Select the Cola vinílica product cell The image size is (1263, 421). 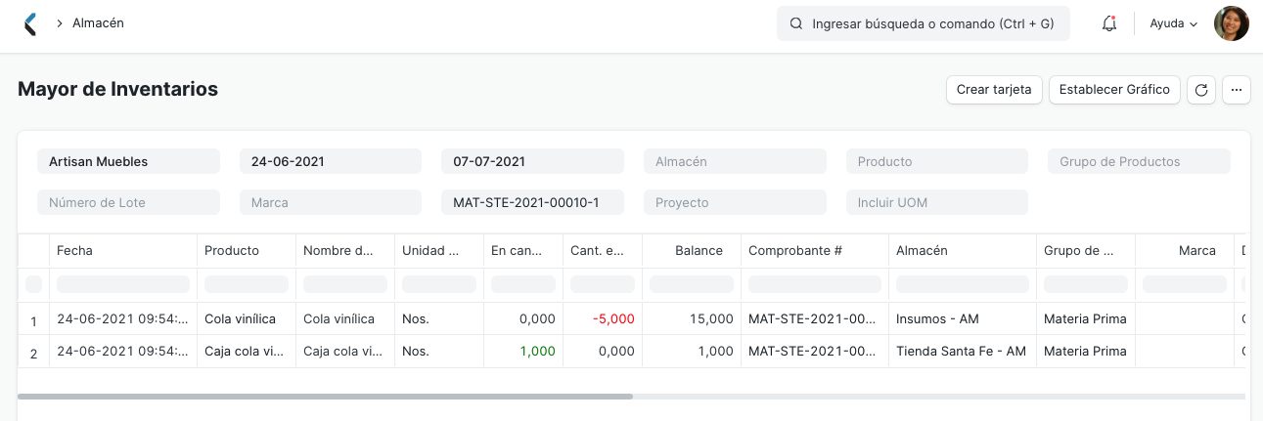coord(247,318)
